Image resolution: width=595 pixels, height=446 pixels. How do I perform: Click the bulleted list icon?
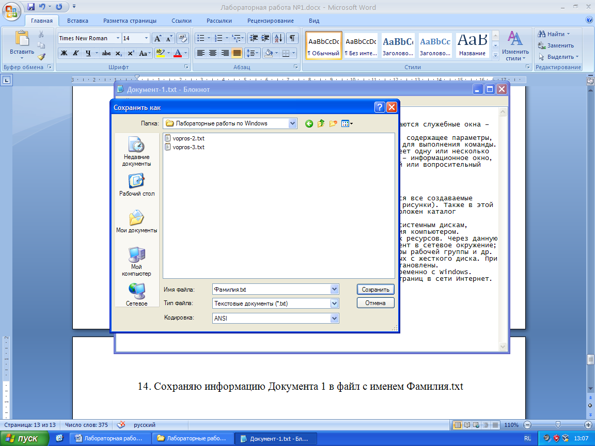click(201, 38)
